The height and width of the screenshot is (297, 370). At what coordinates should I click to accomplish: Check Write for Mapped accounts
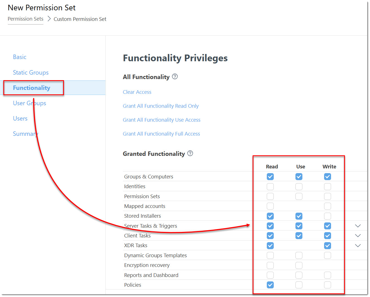(327, 206)
